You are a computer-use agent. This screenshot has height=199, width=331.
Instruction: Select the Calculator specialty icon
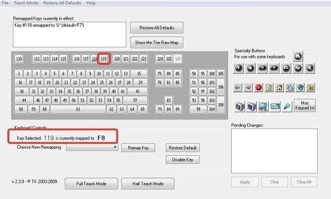pos(275,105)
